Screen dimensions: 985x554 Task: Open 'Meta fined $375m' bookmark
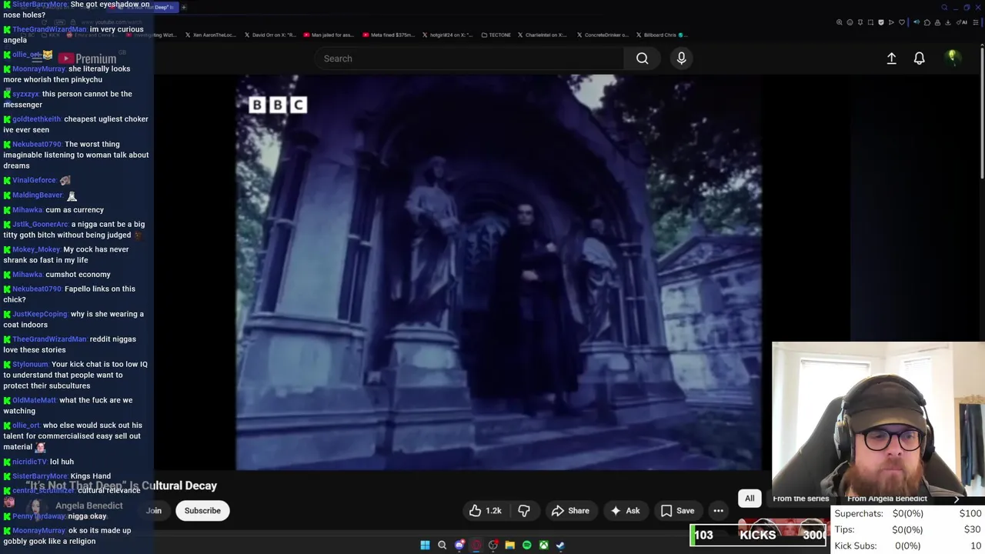coord(389,35)
